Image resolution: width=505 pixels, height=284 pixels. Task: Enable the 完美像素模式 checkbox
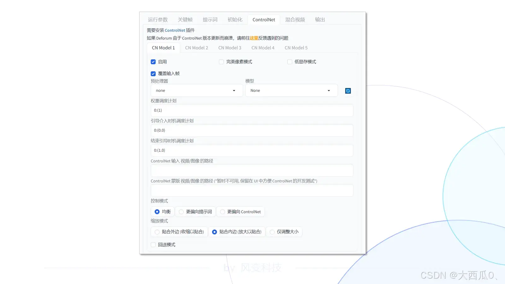coord(221,62)
